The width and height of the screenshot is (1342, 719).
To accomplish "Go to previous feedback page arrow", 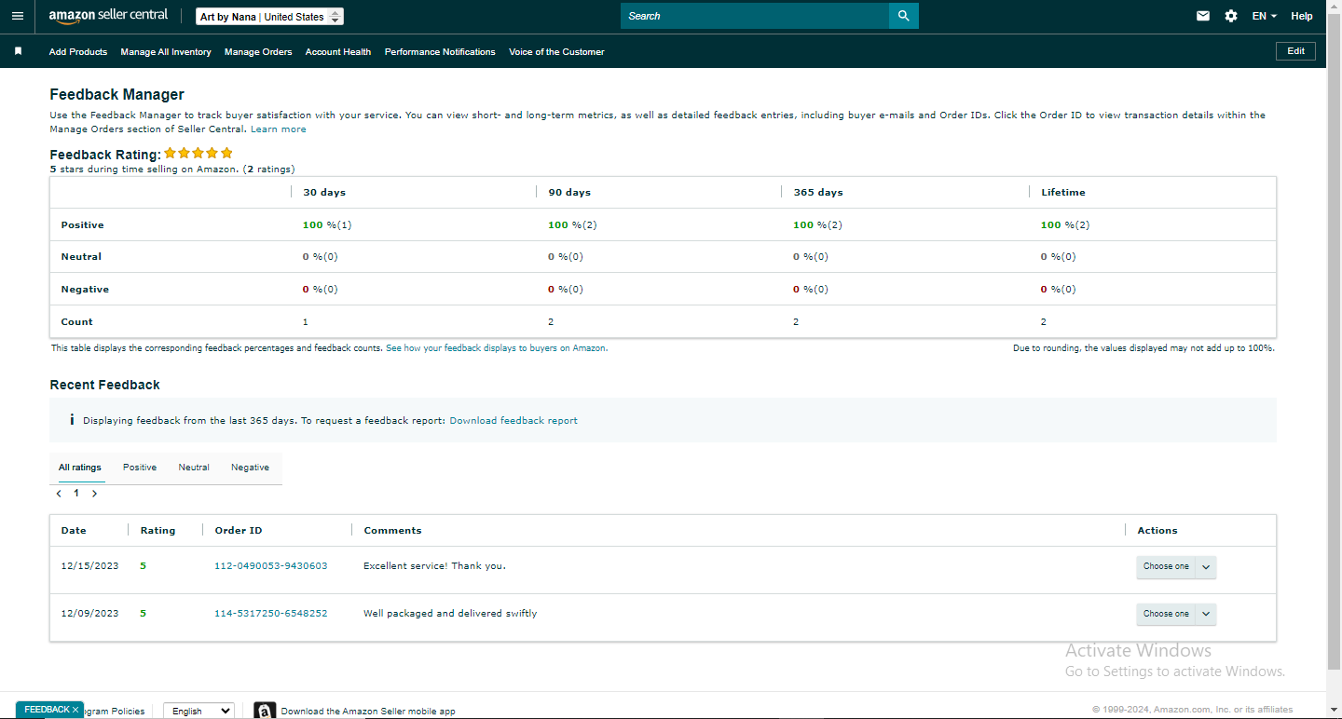I will 59,494.
